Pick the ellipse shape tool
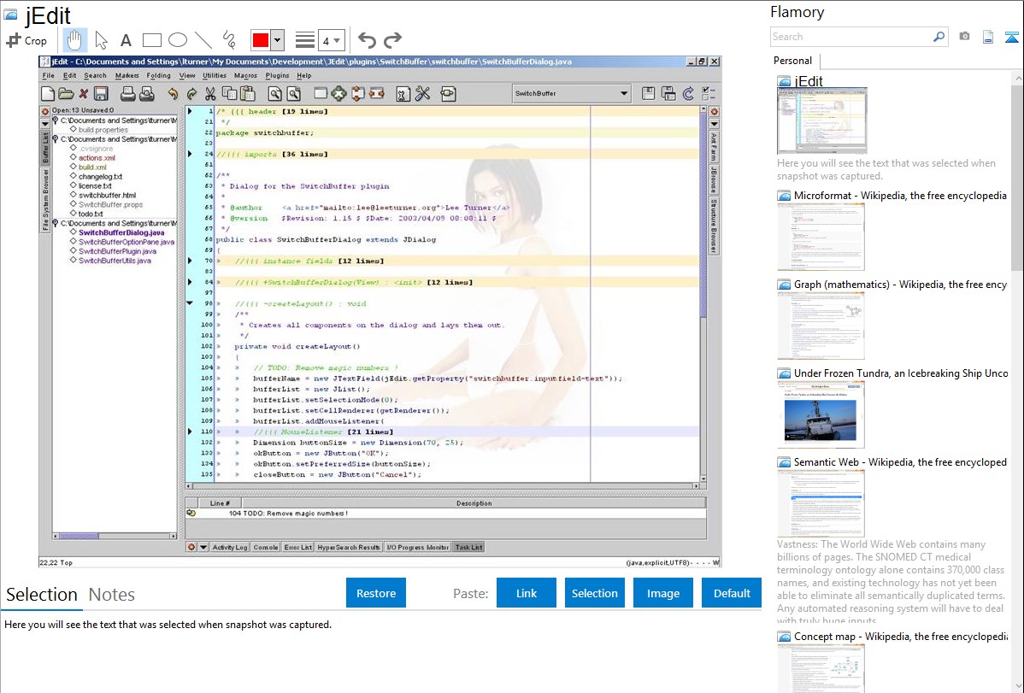The height and width of the screenshot is (693, 1024). pyautogui.click(x=178, y=40)
